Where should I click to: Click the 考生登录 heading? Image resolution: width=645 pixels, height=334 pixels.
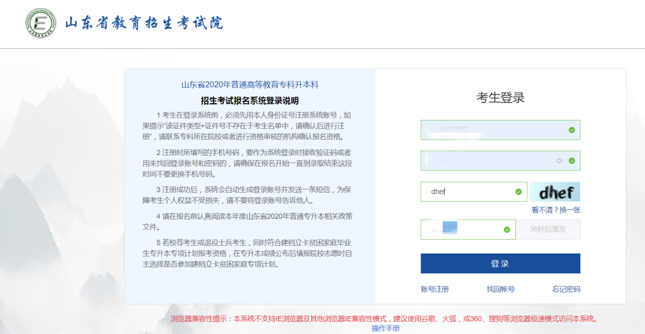click(x=500, y=98)
